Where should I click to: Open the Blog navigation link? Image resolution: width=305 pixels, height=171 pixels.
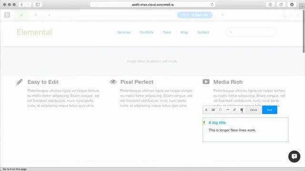[184, 32]
